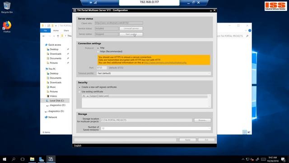Screen dimensions: 289x163
Task: Open the quick access toolbar customize dropdown
Action: [x=56, y=26]
